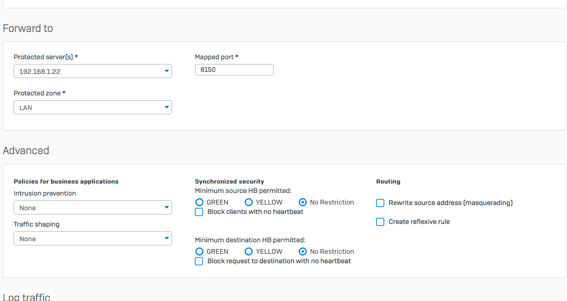Select GREEN for minimum source HB
The width and height of the screenshot is (567, 301).
[x=199, y=202]
